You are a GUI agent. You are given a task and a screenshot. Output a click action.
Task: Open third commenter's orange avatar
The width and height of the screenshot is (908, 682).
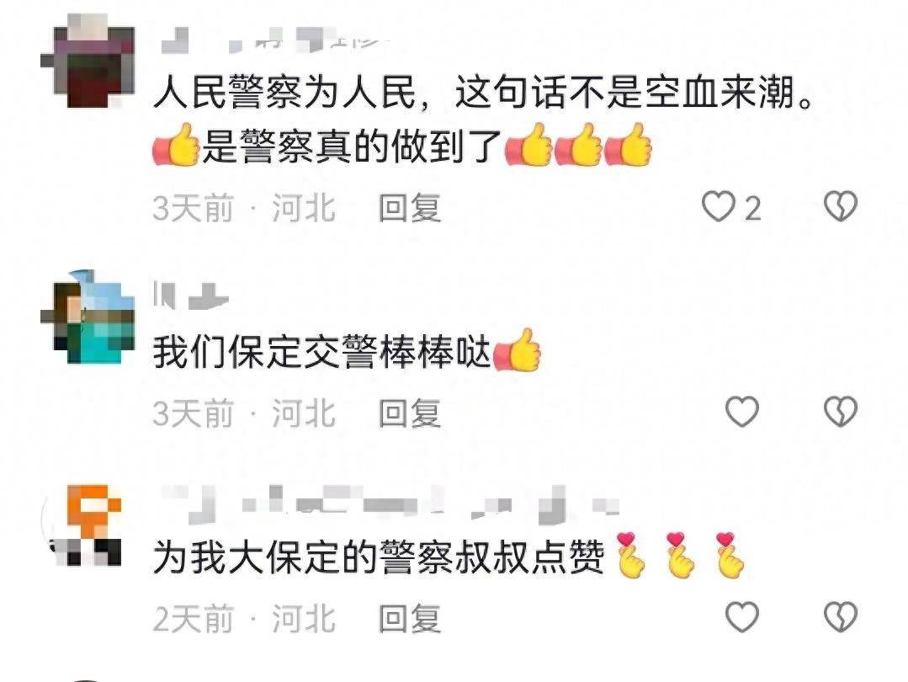[x=84, y=525]
